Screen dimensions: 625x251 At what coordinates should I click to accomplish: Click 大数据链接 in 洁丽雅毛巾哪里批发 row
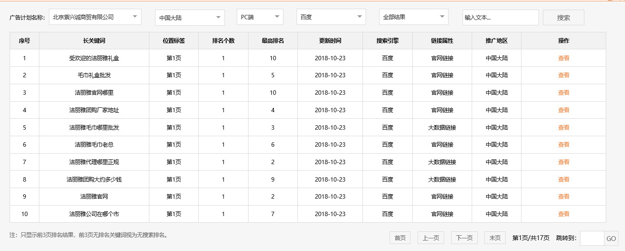442,127
